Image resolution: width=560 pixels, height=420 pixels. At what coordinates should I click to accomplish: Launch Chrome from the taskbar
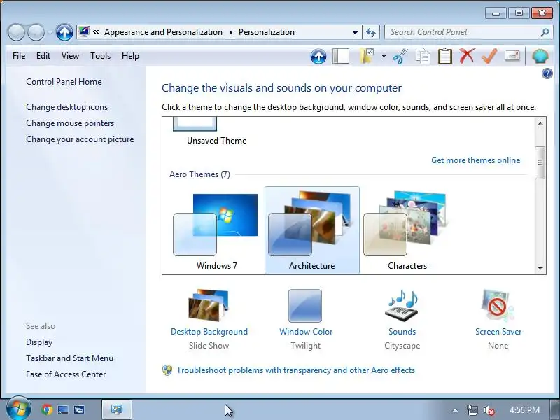46,409
